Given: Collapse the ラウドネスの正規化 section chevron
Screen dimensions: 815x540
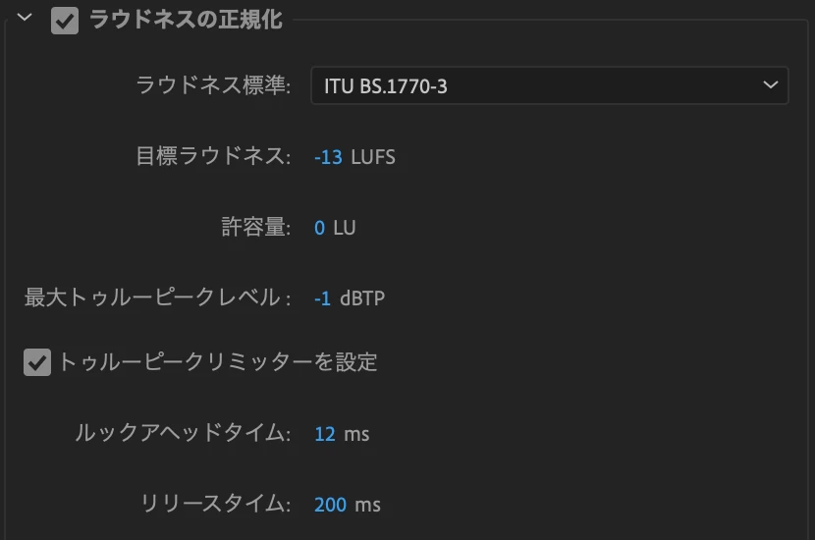Looking at the screenshot, I should tap(25, 18).
